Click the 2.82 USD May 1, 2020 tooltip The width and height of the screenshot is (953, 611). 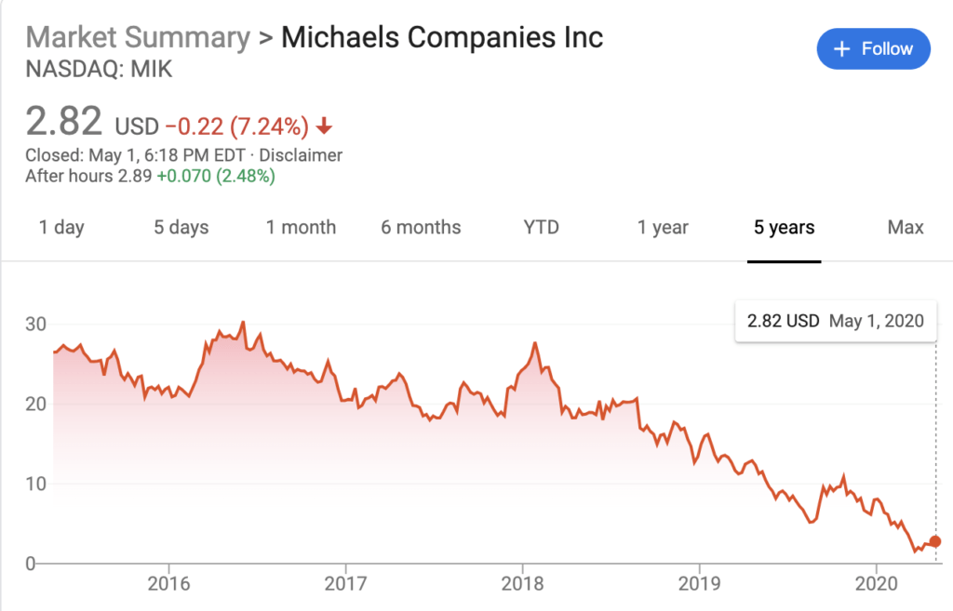[835, 321]
